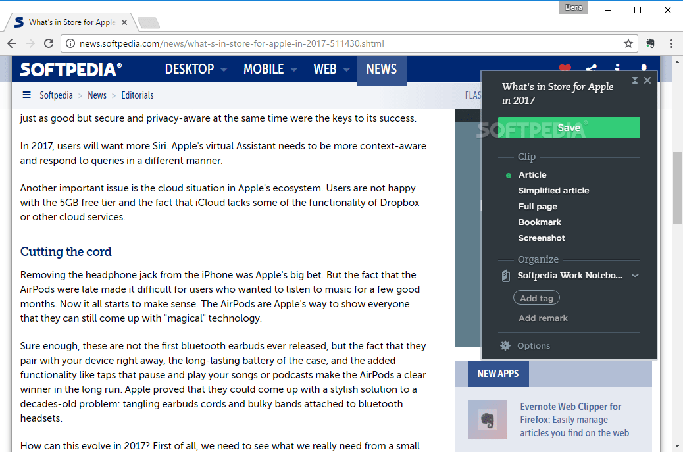The image size is (683, 452).
Task: Reload the current page
Action: tap(49, 43)
